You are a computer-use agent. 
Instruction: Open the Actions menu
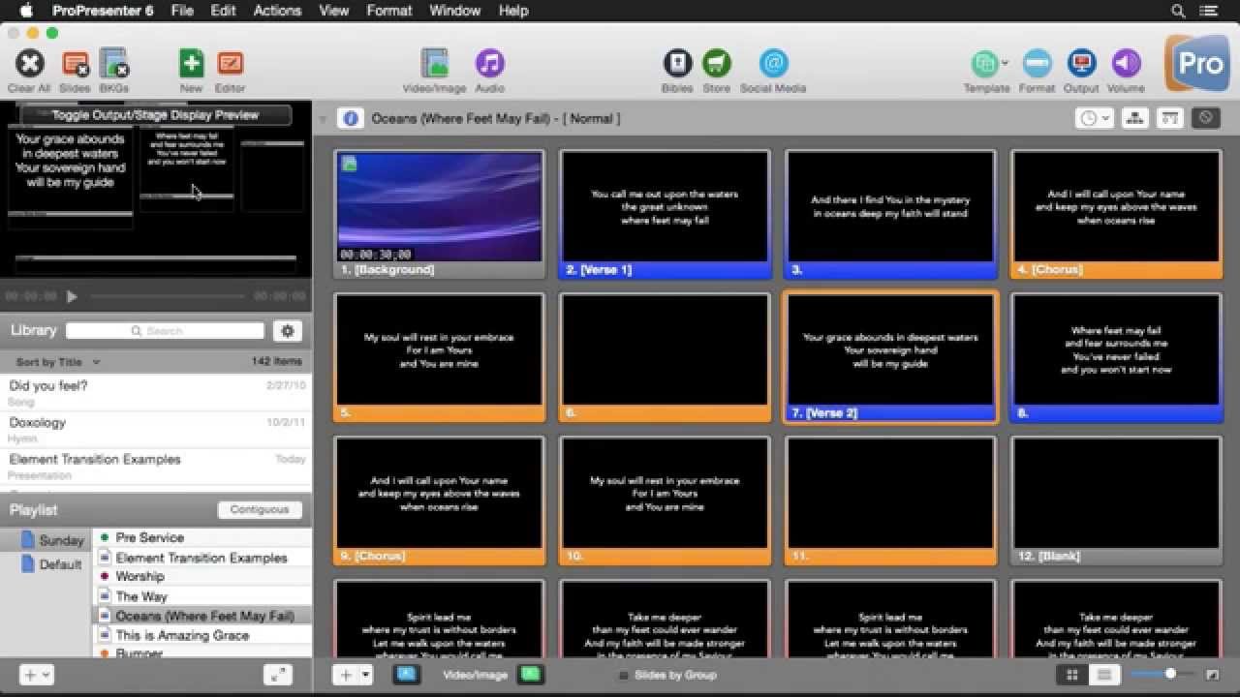277,11
